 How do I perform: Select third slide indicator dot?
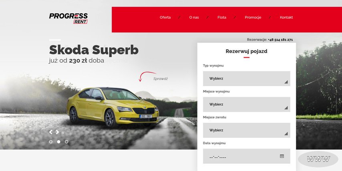pos(66,142)
